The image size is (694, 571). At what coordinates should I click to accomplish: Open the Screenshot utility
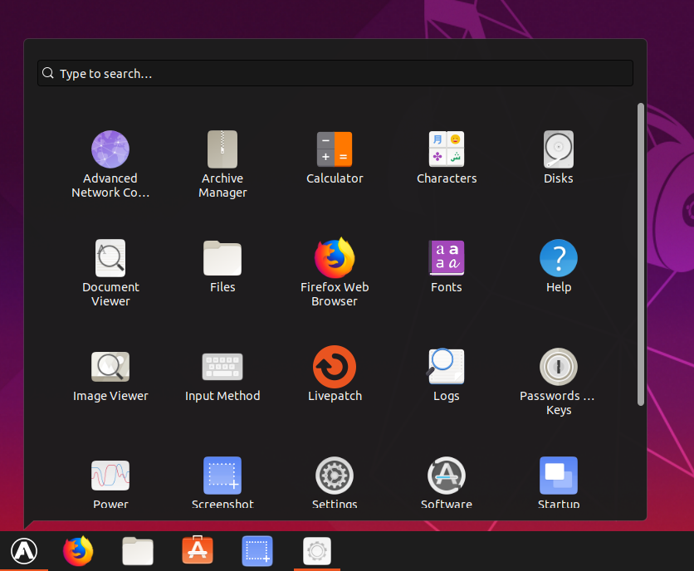(222, 475)
